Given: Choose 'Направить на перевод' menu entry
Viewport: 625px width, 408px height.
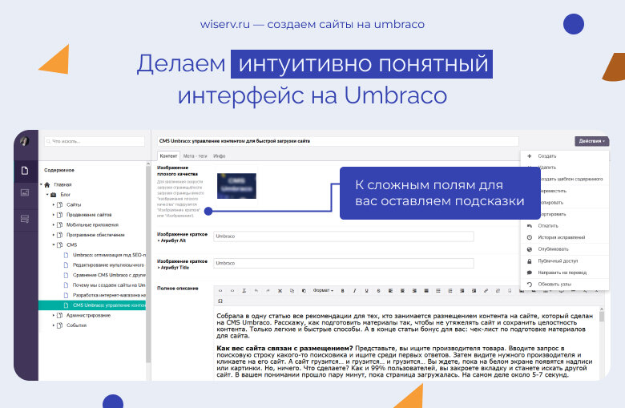Looking at the screenshot, I should click(565, 273).
